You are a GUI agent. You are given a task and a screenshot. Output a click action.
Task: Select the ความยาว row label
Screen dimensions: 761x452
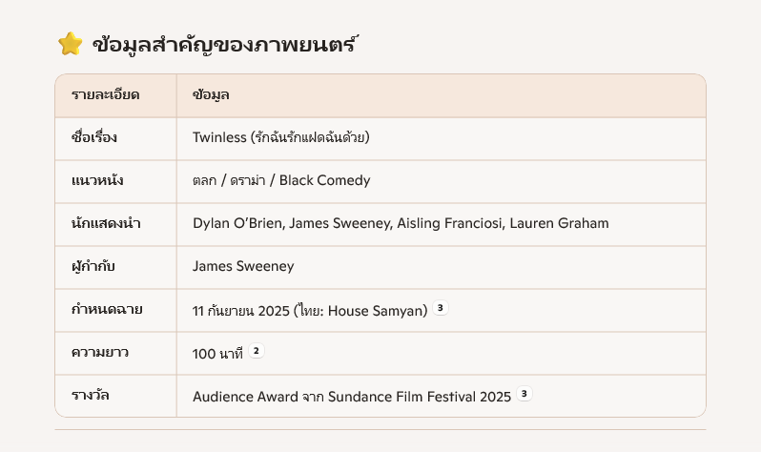tap(100, 352)
